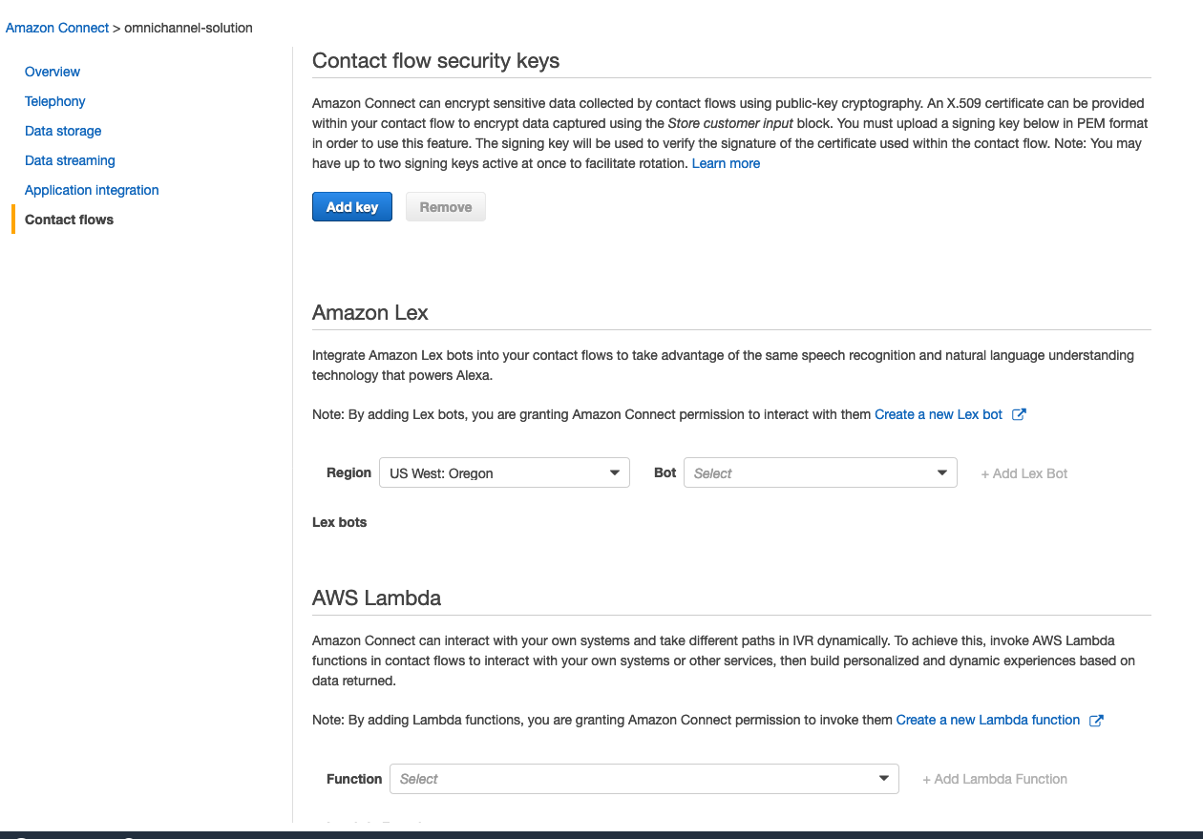This screenshot has width=1203, height=839.
Task: Open the Telephony settings in the sidebar
Action: [55, 101]
